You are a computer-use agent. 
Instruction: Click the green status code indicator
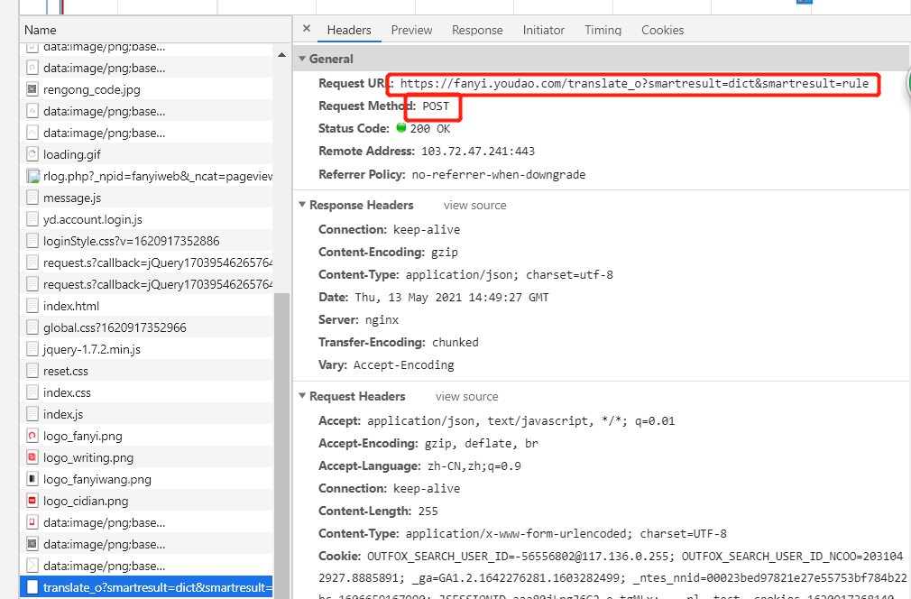400,128
